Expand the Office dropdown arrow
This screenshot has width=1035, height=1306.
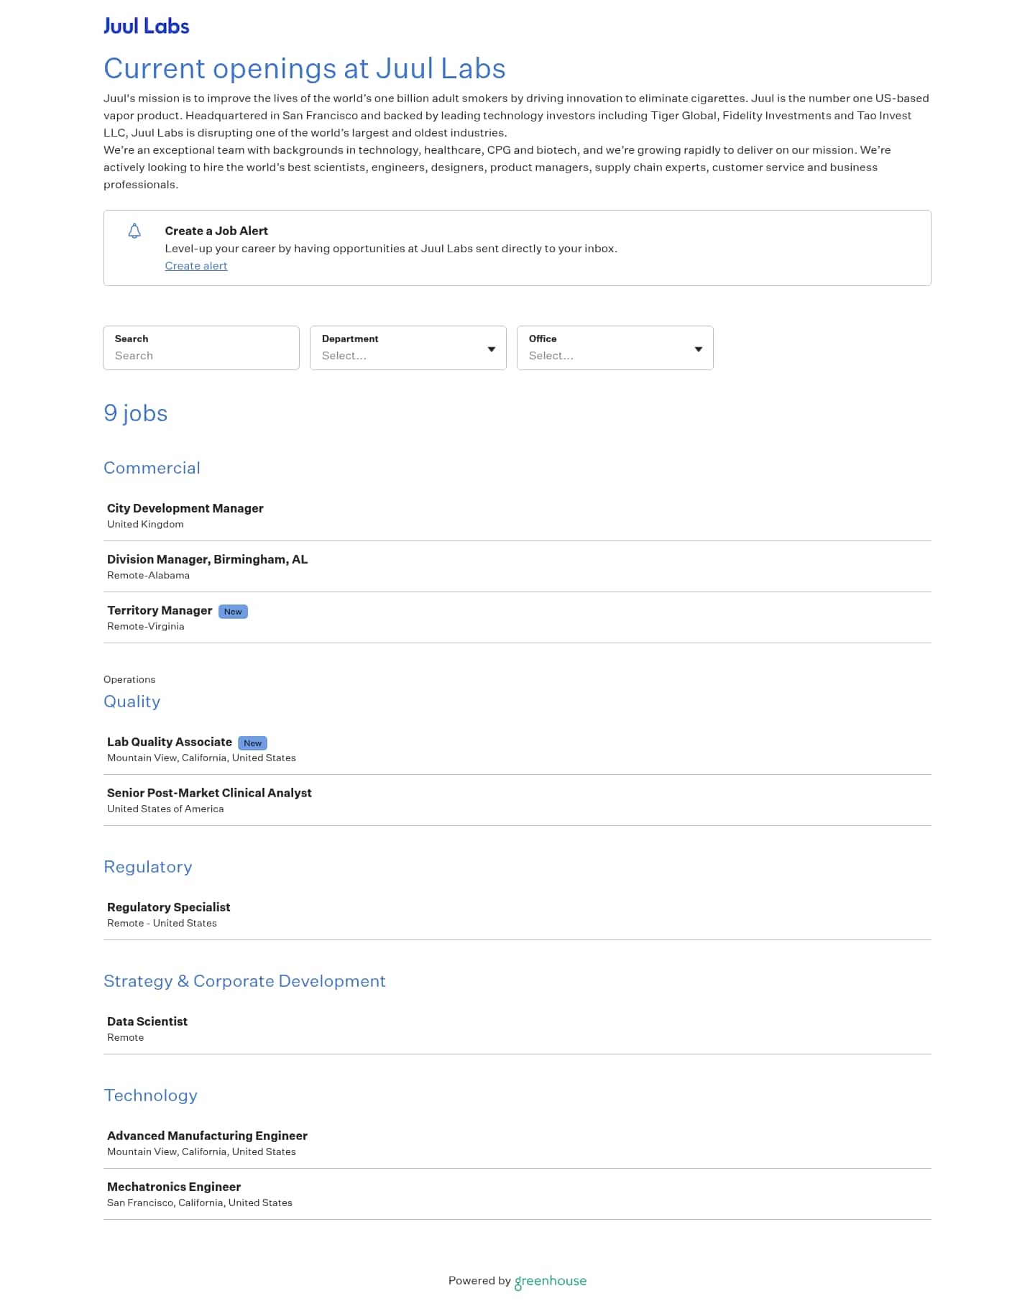698,349
